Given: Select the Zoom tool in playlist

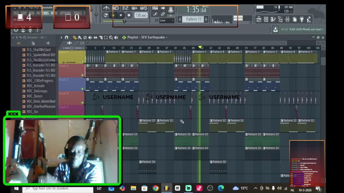Looking at the screenshot, I should (111, 38).
